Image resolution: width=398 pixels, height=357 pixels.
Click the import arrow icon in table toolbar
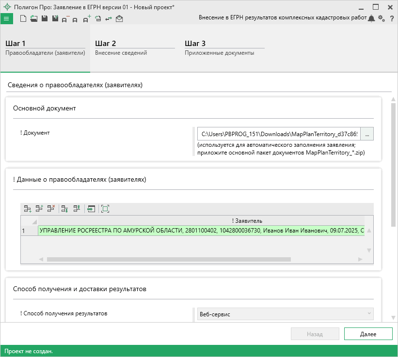(91, 209)
